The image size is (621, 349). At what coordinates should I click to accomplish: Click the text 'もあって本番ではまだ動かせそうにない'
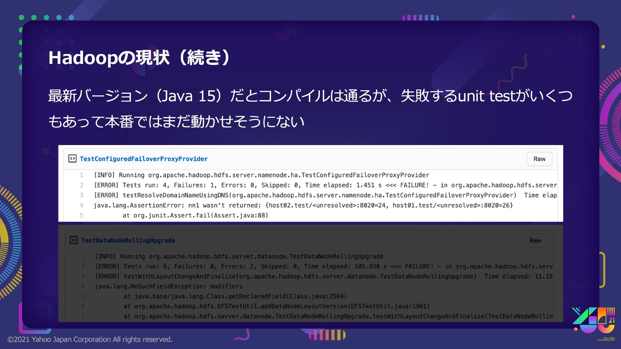click(x=176, y=122)
